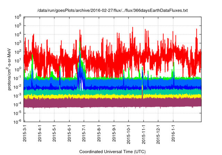Image resolution: width=222 pixels, height=155 pixels.
Task: Click the 2016-1-1 date label
Action: pyautogui.click(x=173, y=133)
